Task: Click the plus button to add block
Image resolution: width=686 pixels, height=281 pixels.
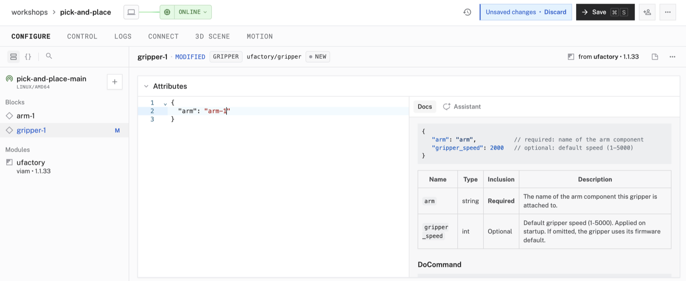Action: tap(114, 82)
